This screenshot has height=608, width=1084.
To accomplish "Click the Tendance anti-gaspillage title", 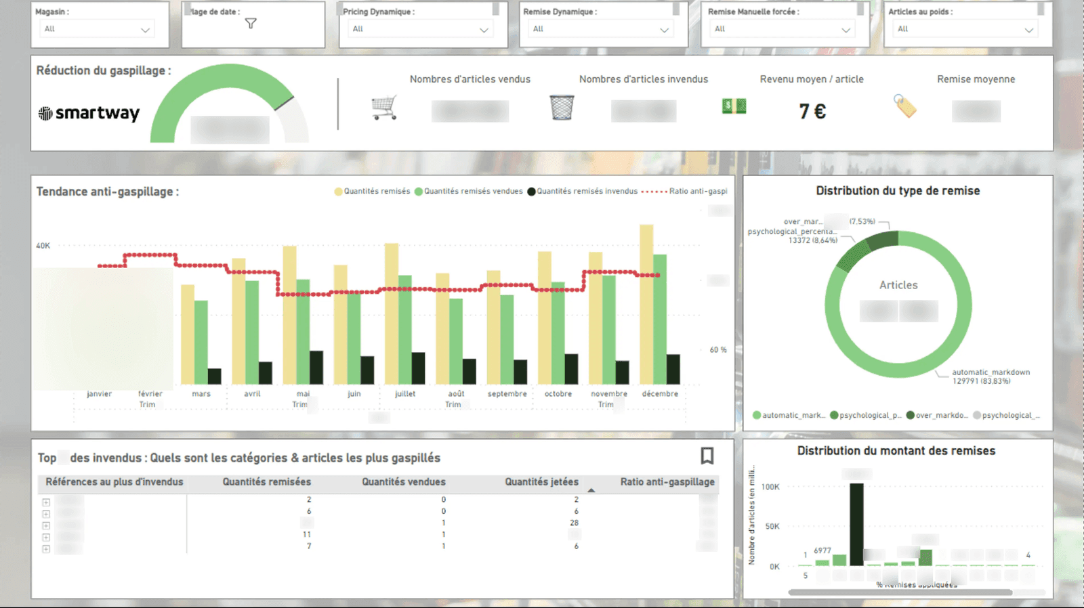I will (108, 192).
